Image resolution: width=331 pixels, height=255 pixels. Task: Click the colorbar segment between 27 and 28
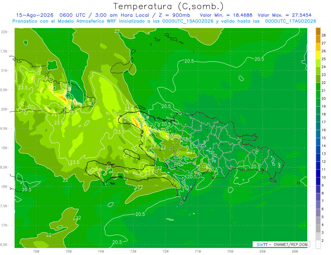click(x=318, y=39)
